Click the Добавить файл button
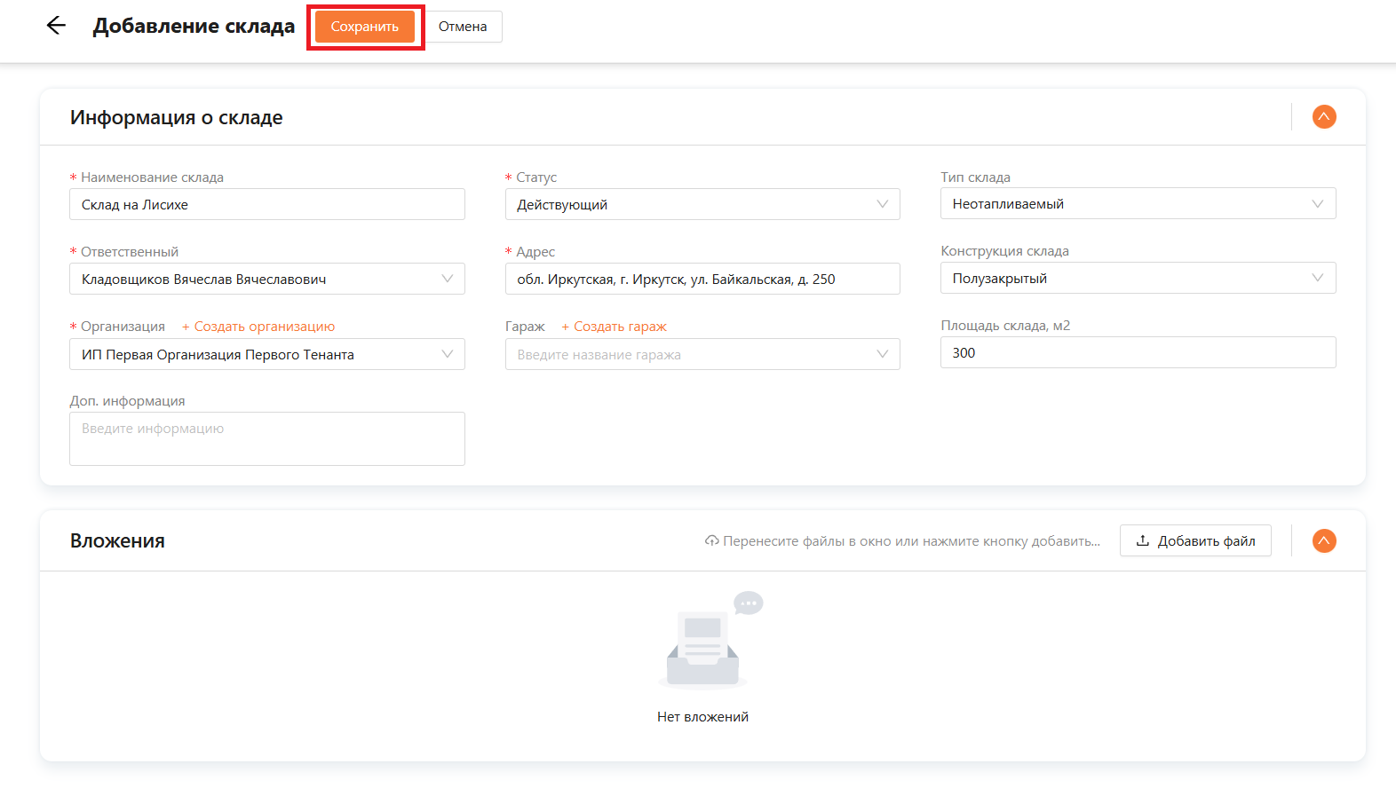 1195,541
